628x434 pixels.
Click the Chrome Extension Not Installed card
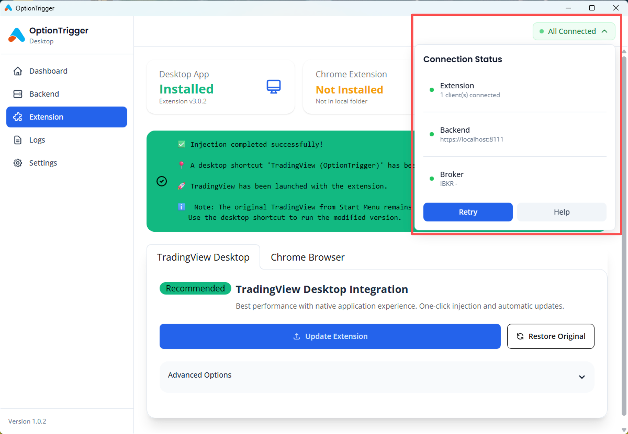click(358, 87)
